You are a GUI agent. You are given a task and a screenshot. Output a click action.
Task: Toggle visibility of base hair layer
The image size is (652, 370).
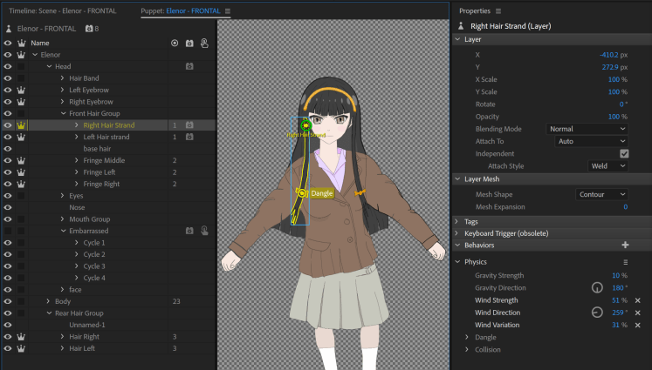(7, 149)
